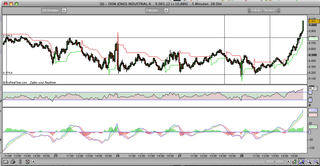The height and width of the screenshot is (166, 320).
Task: Click the 9.000 price axis label
Action: click(x=313, y=25)
